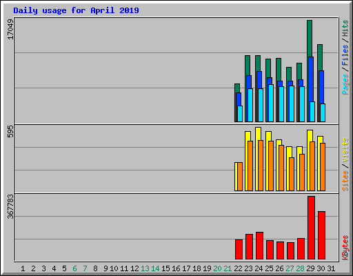Select the red KBytes bar for day 24

pyautogui.click(x=259, y=246)
